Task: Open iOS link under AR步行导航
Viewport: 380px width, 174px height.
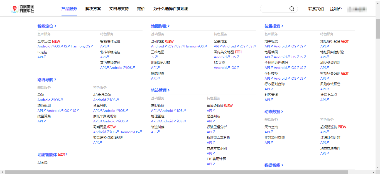Action: click(114, 100)
